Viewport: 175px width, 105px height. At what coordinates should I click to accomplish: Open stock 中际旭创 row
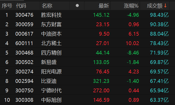click(x=88, y=100)
